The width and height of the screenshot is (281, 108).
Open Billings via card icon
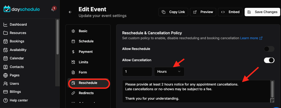5,92
